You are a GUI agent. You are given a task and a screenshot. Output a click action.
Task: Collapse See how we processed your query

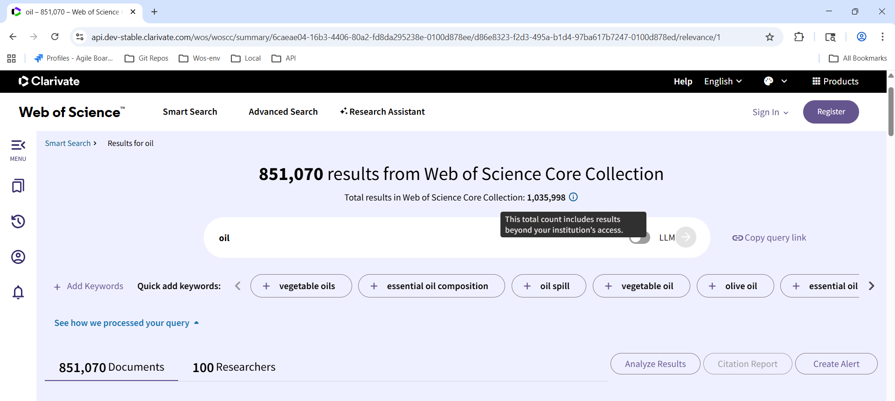[x=127, y=323]
